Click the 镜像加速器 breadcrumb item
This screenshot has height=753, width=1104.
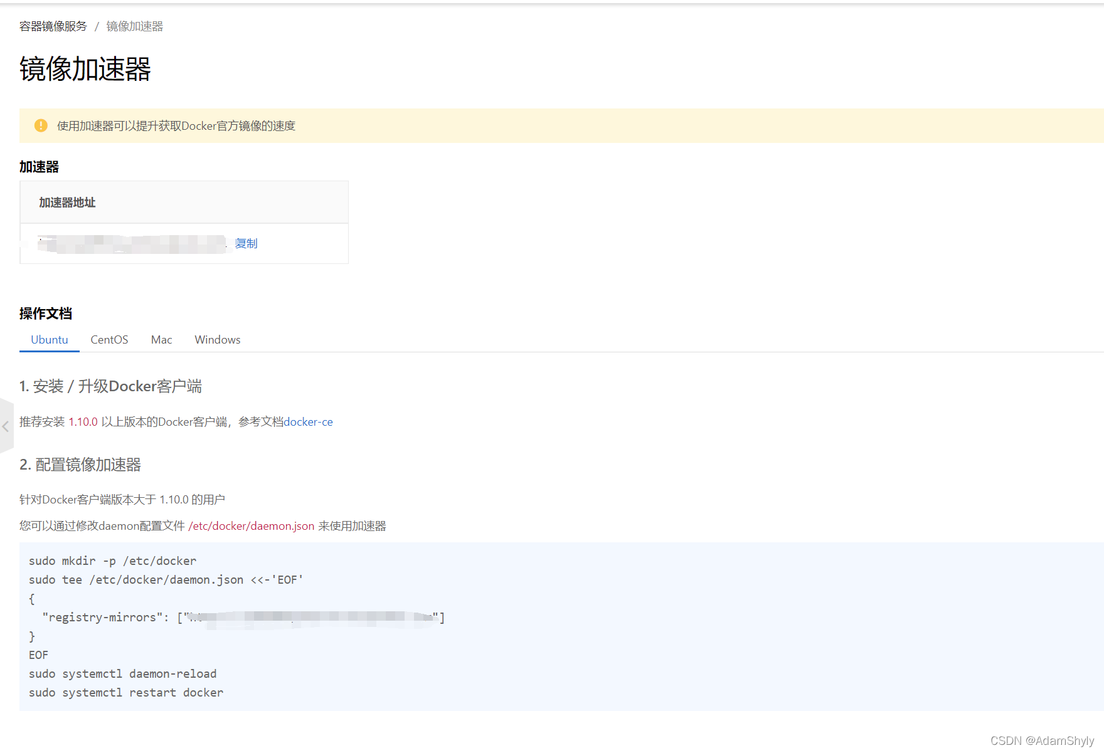tap(135, 26)
